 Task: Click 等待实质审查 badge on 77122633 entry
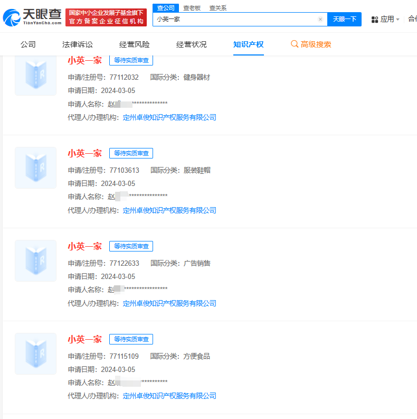[131, 246]
